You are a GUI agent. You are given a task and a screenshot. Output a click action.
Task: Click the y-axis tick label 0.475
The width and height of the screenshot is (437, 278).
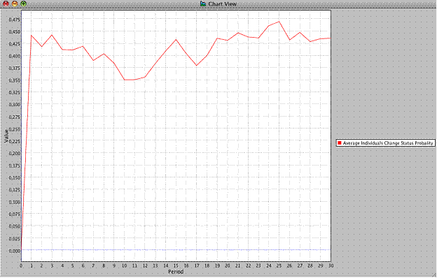coord(14,20)
